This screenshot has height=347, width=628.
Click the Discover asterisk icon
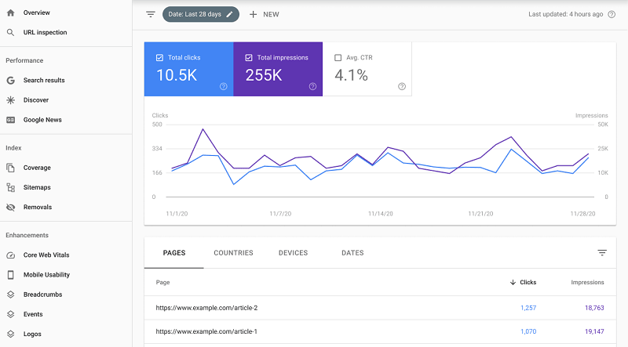point(11,100)
